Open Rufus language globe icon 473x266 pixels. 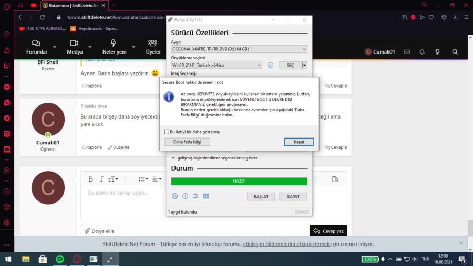point(174,196)
